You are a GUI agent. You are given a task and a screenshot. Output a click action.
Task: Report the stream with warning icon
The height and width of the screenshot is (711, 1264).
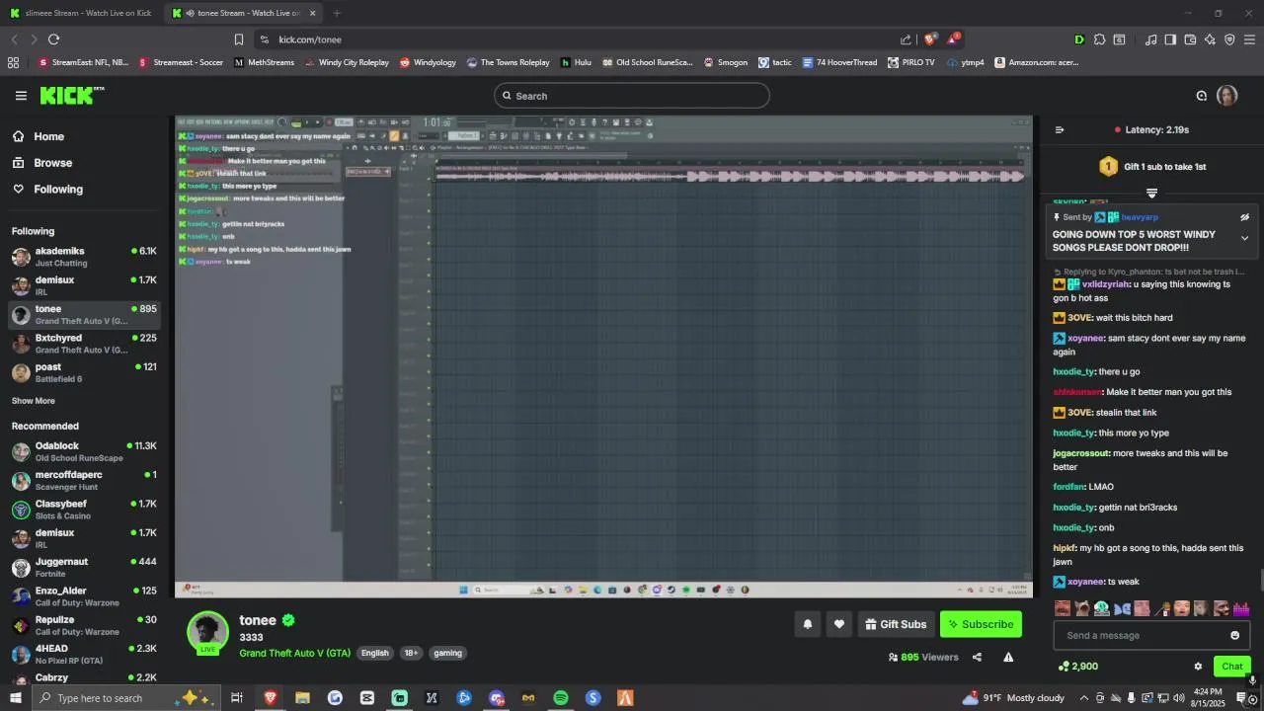[x=1008, y=657]
